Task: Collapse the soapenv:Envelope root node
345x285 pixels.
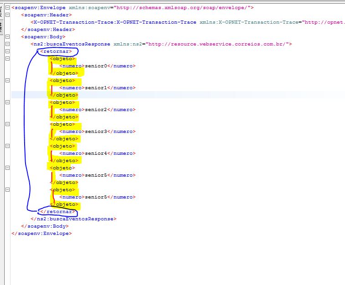Action: pyautogui.click(x=7, y=8)
